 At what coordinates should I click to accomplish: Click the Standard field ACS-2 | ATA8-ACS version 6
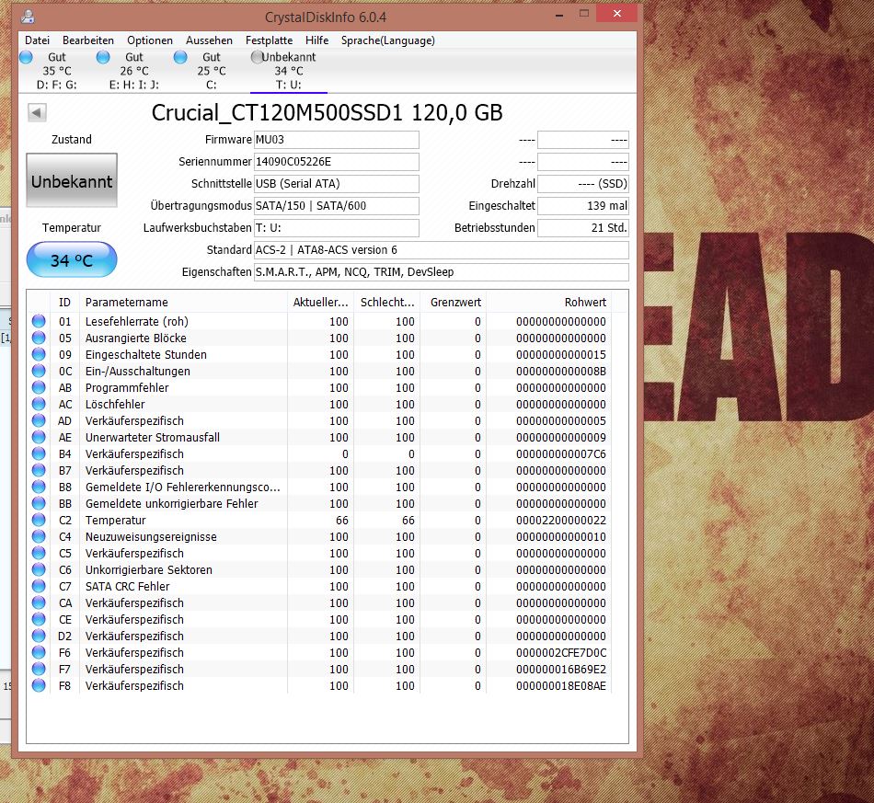pos(442,249)
